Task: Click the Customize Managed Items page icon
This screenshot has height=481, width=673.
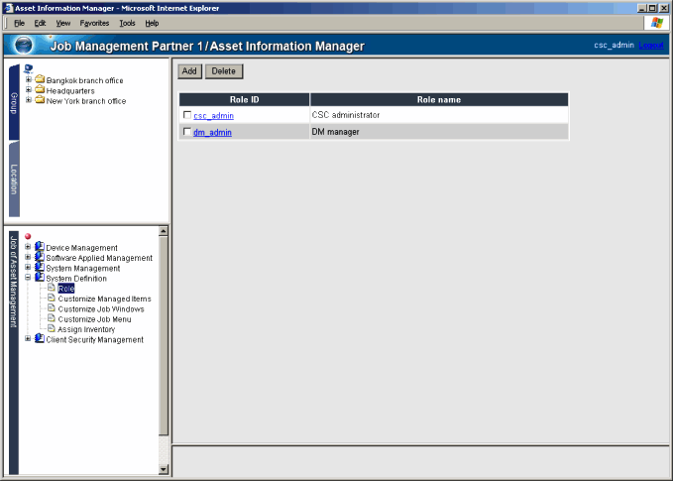Action: tap(52, 299)
